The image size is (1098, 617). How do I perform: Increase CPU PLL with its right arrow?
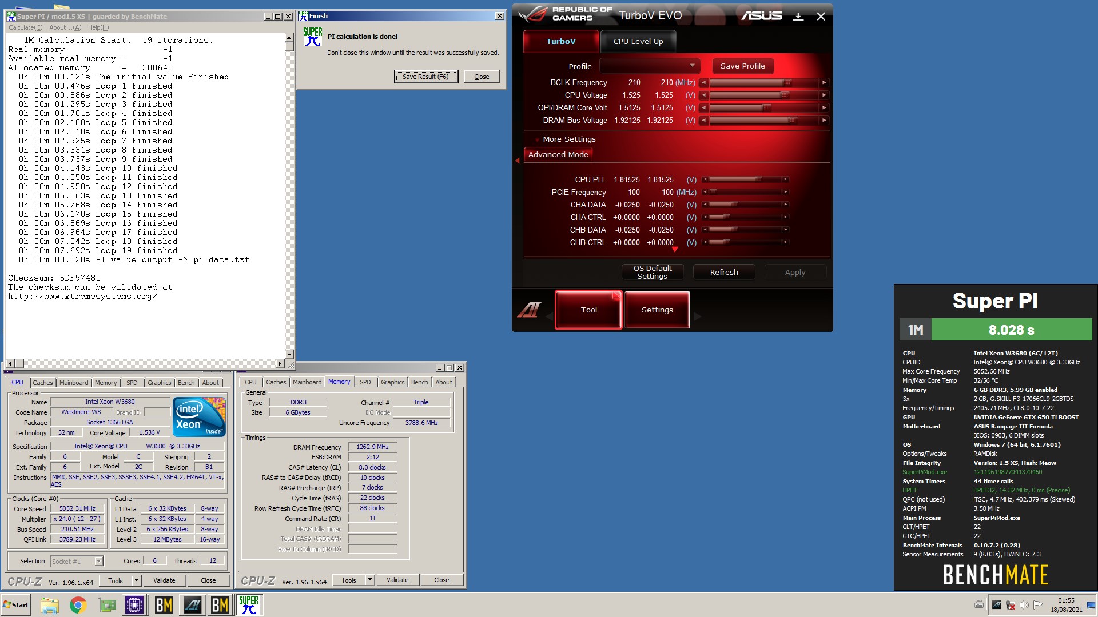(x=786, y=179)
